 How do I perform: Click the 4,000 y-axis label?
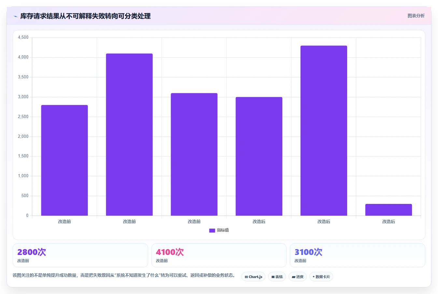pos(23,57)
